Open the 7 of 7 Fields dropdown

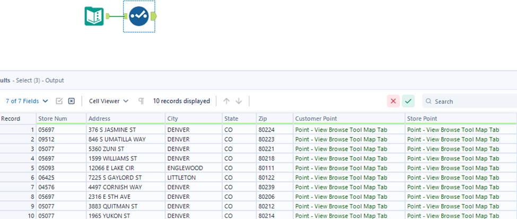click(27, 101)
